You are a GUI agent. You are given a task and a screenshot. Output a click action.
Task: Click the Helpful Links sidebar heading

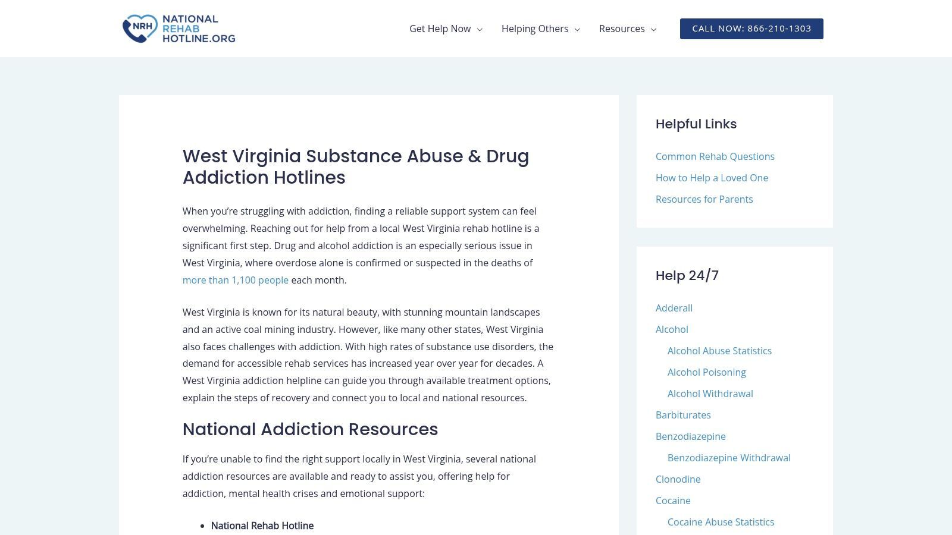[696, 124]
